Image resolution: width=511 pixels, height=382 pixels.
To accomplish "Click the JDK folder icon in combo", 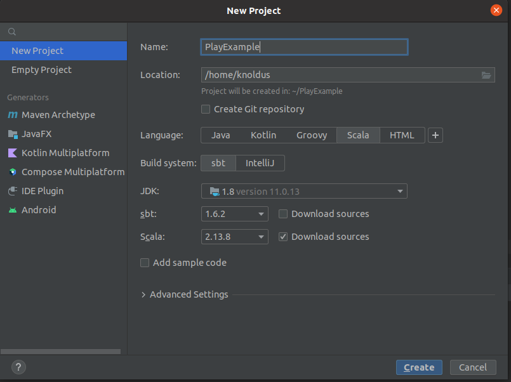I will tap(215, 192).
